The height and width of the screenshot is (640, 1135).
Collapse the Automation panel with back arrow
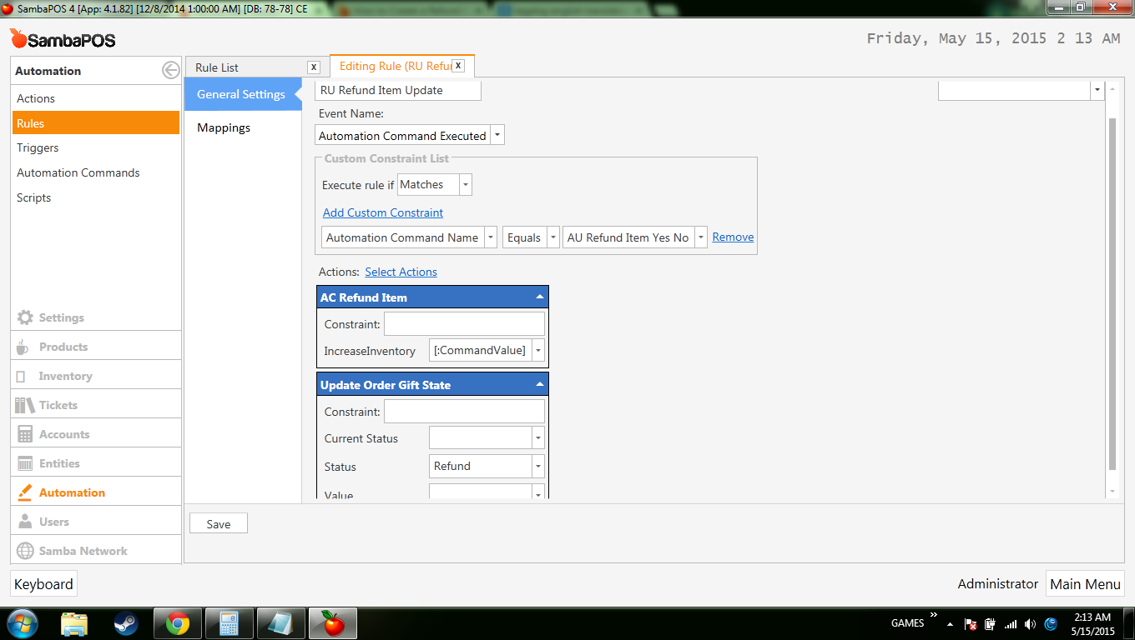point(170,71)
